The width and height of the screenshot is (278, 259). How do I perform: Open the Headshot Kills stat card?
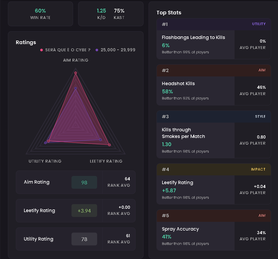pos(214,85)
